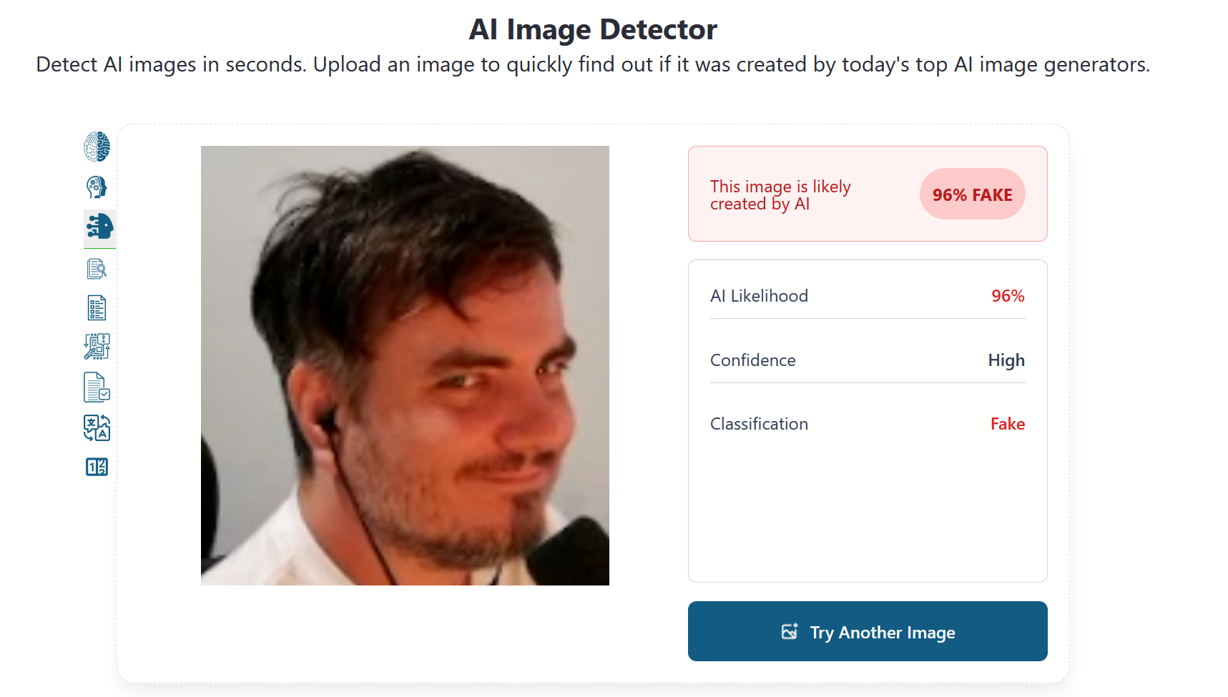Click the uploaded face photo preview
The image size is (1228, 697).
(405, 365)
